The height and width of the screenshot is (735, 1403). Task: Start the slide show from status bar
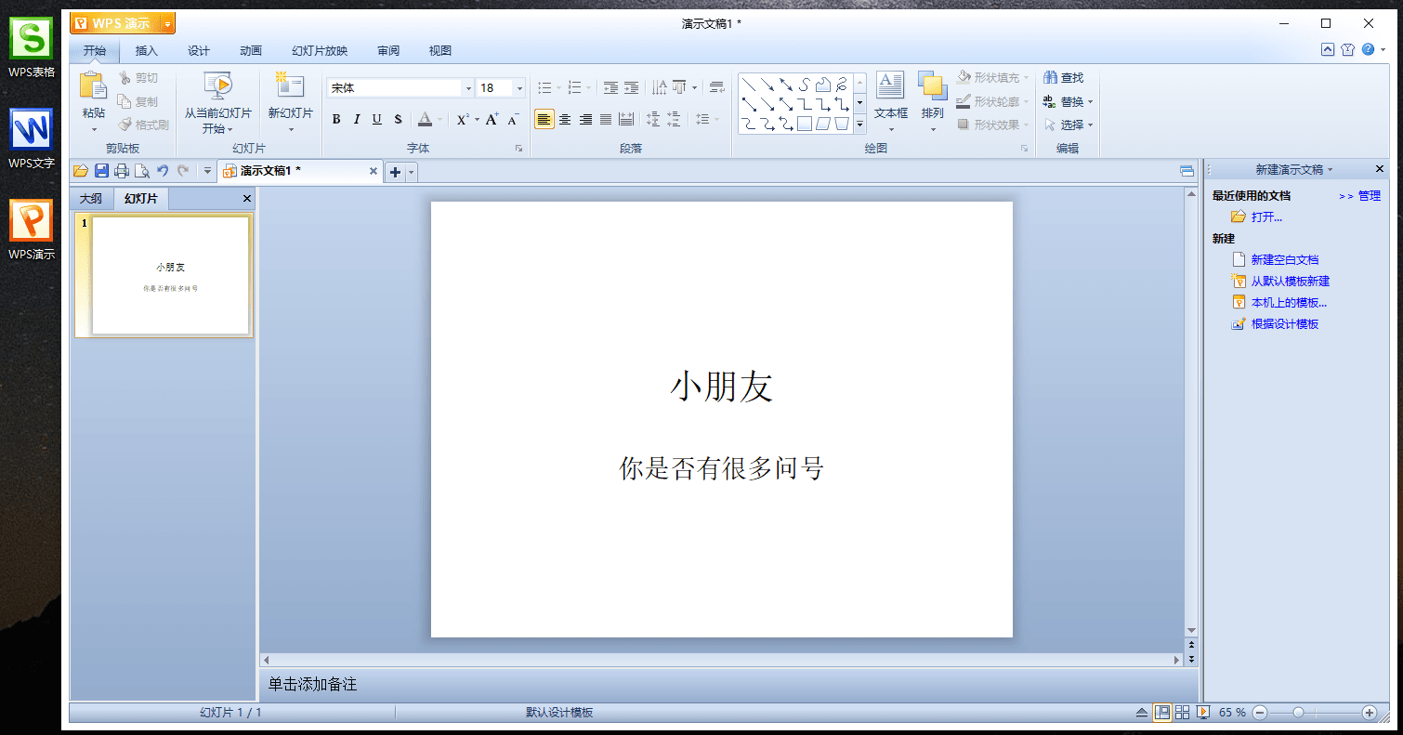(1201, 712)
